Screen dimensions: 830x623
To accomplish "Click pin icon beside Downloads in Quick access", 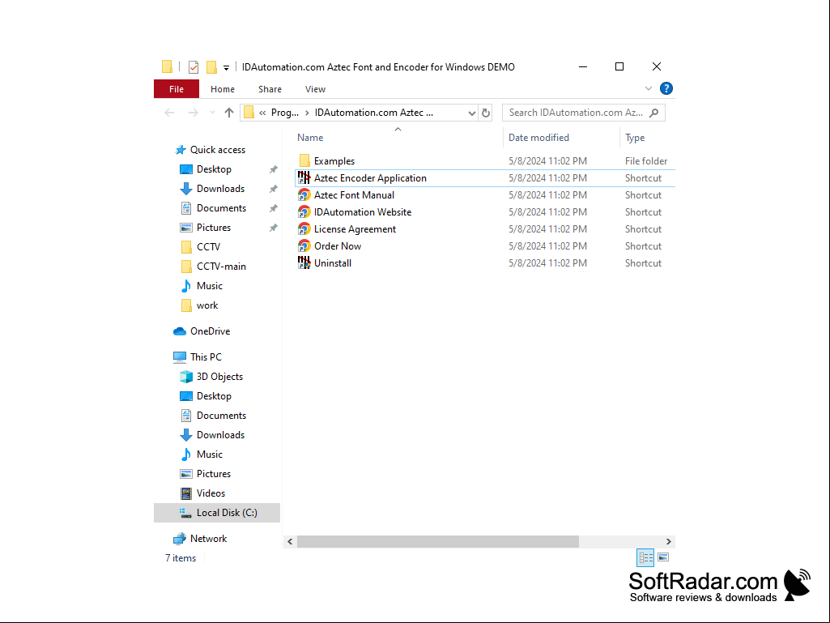I will (x=273, y=189).
